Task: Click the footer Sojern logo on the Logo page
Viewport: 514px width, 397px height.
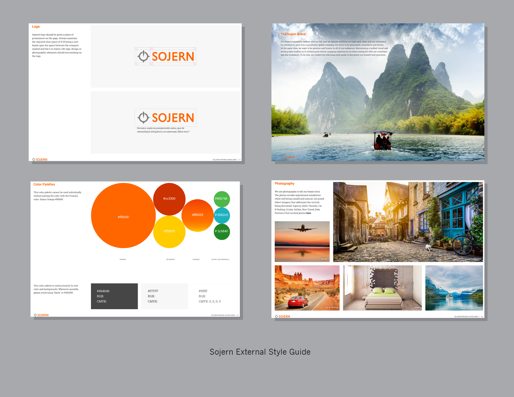Action: pos(40,159)
